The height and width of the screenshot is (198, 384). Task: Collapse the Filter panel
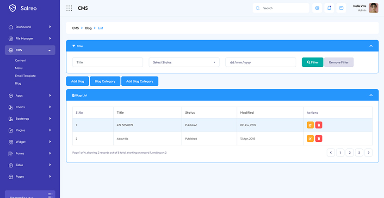[x=371, y=46]
